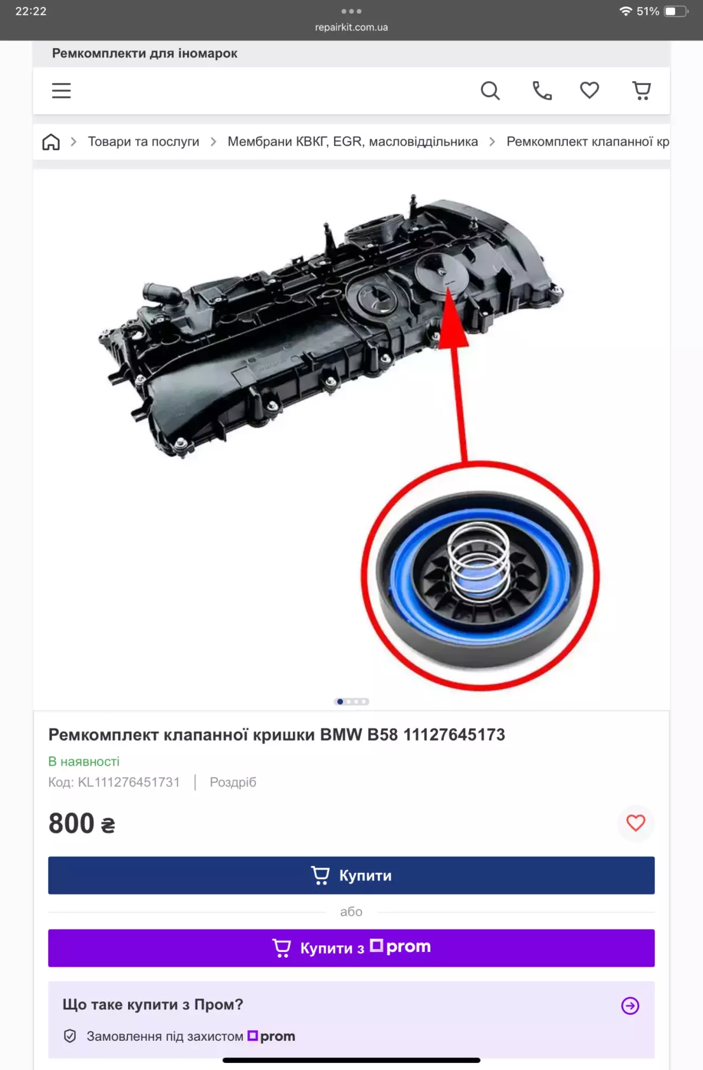Click Купити з prom purple button
703x1070 pixels.
coord(351,948)
